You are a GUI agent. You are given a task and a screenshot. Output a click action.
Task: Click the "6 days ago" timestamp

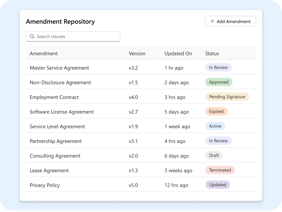click(177, 156)
